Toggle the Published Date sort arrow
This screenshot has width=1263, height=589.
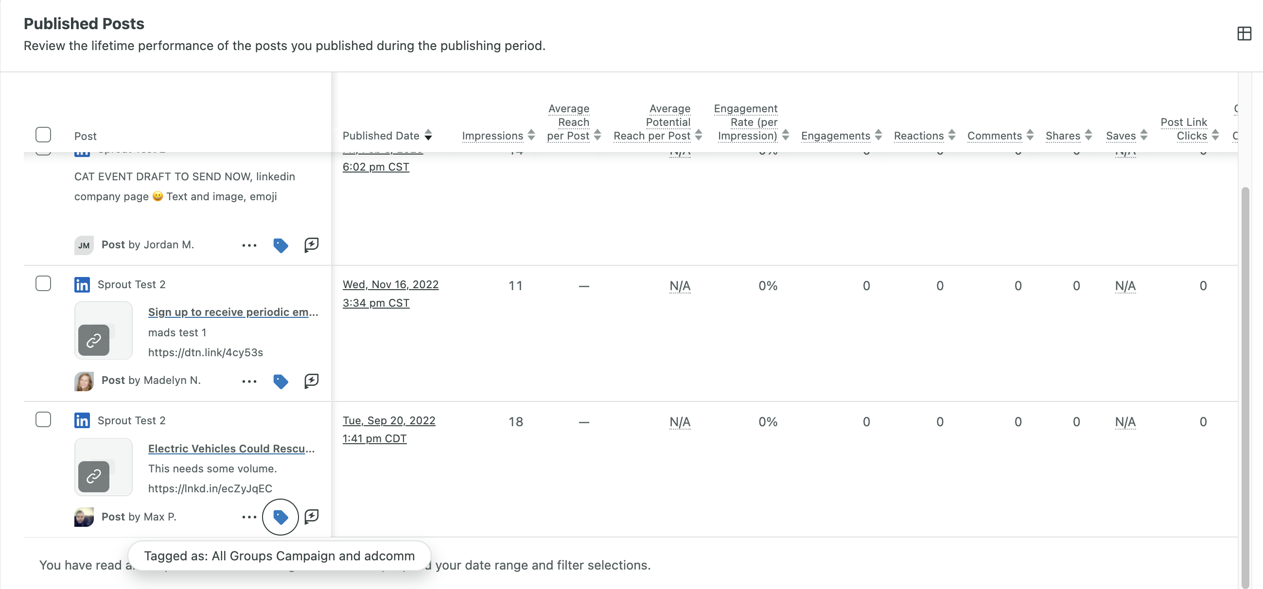(427, 136)
